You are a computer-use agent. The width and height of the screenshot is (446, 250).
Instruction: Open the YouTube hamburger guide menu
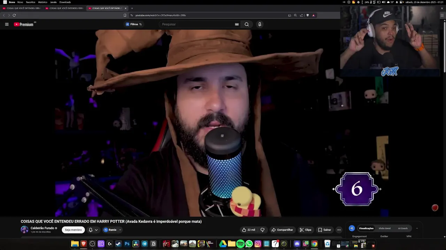coord(7,24)
